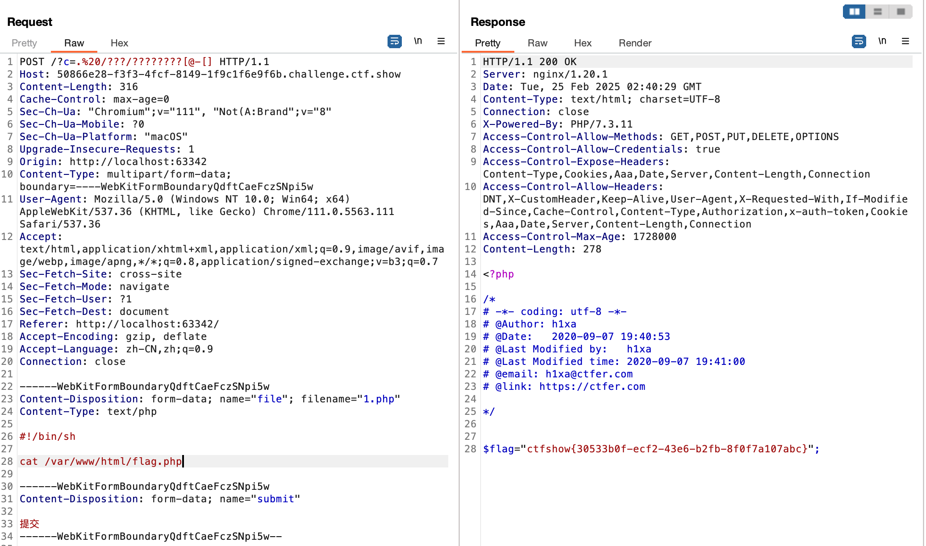Click name="submit" Content-Disposition line
The image size is (926, 546).
click(160, 499)
